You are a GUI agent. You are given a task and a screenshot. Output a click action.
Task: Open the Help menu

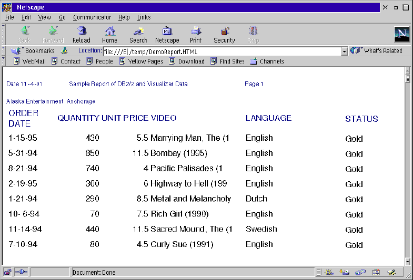pos(124,17)
